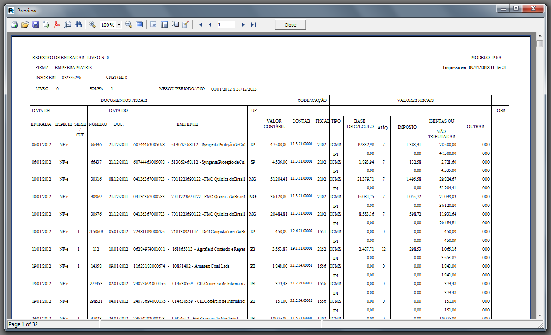The height and width of the screenshot is (335, 551).
Task: Open Find with the binoculars icon
Action: [78, 24]
